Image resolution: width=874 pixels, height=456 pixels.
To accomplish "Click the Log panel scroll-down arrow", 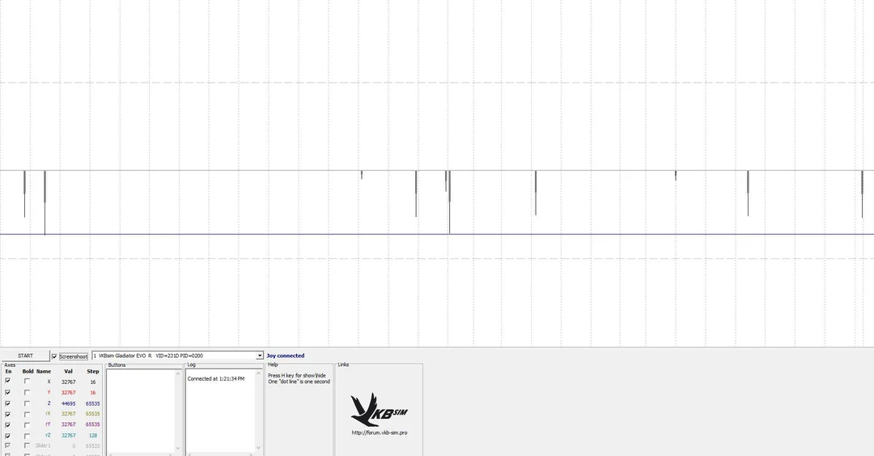I will 259,448.
